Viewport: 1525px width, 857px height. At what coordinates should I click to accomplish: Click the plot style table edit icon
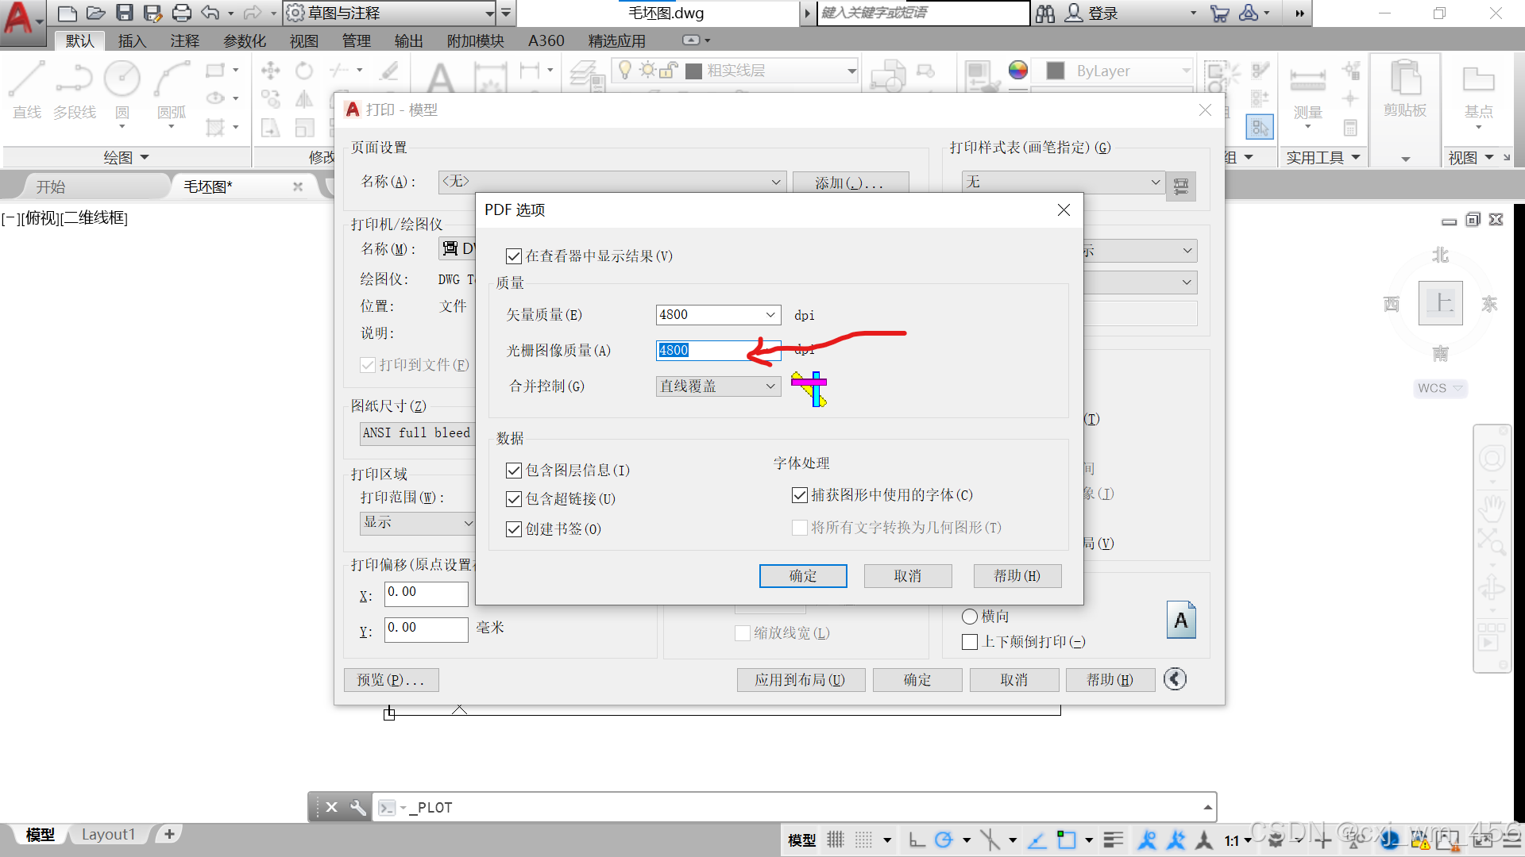(x=1181, y=186)
